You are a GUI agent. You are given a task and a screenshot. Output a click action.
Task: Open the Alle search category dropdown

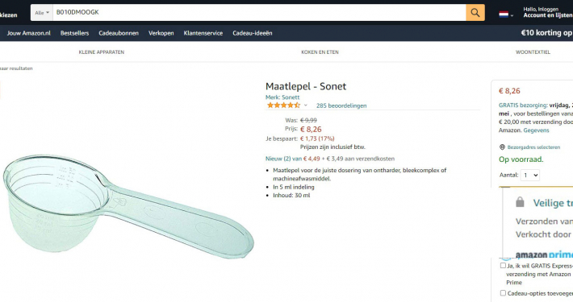pos(42,12)
